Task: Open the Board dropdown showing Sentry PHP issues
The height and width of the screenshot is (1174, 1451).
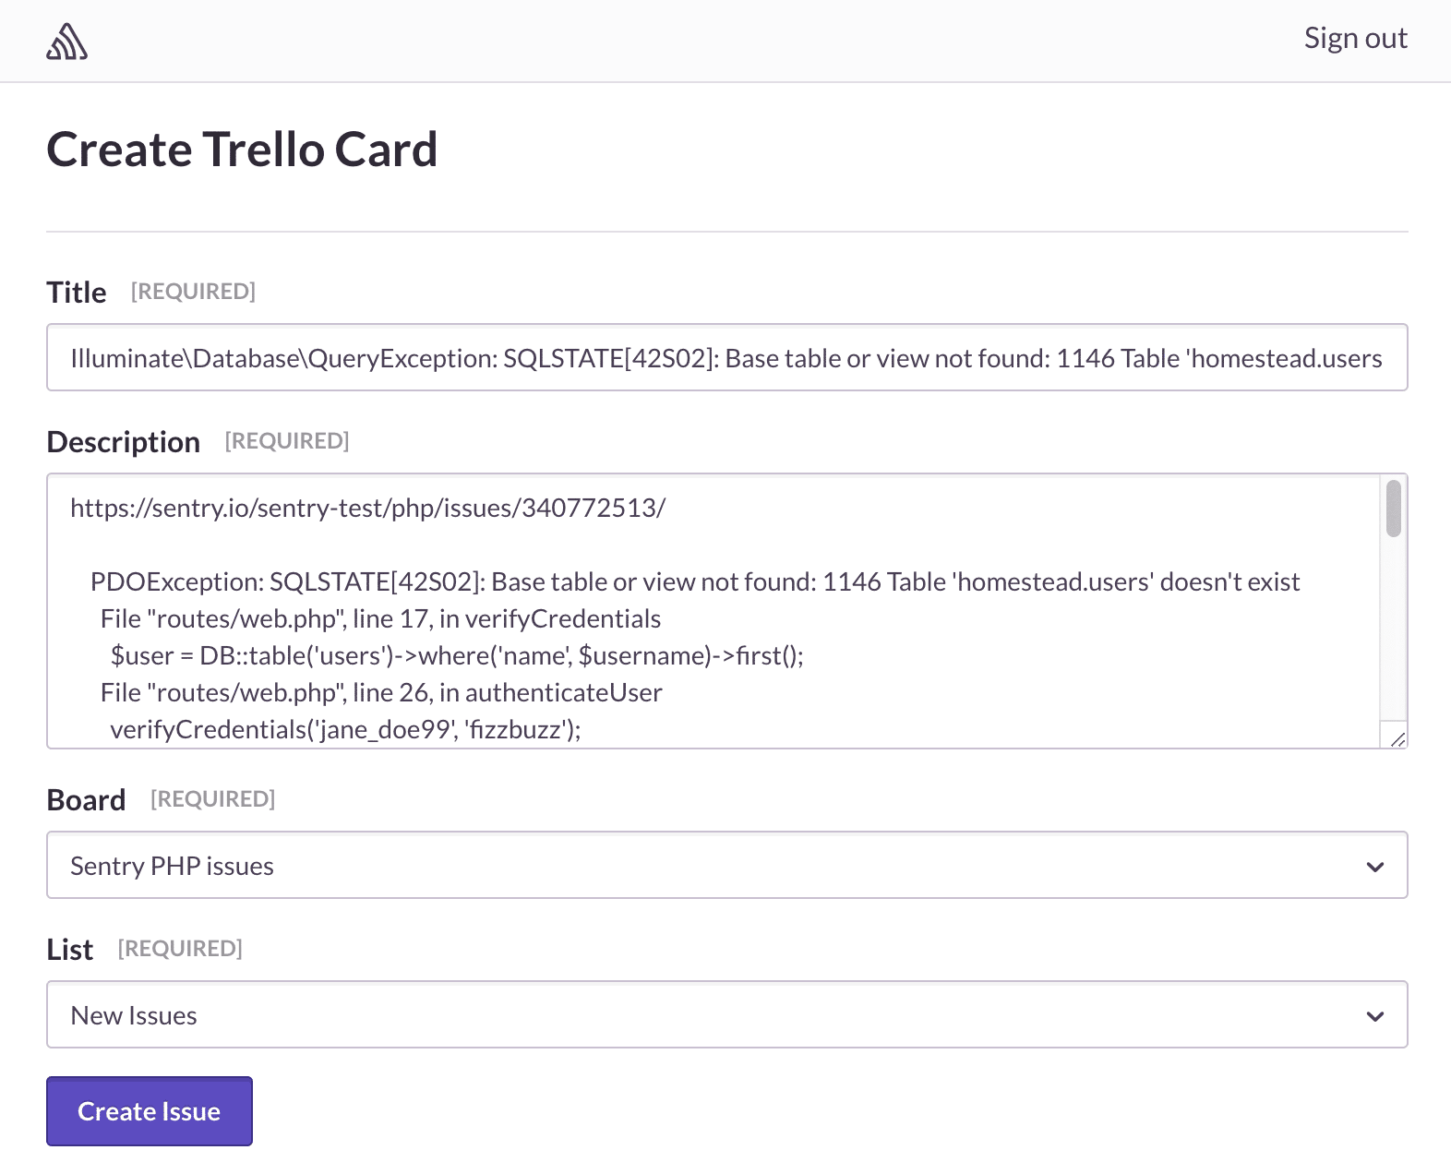Action: pyautogui.click(x=726, y=866)
